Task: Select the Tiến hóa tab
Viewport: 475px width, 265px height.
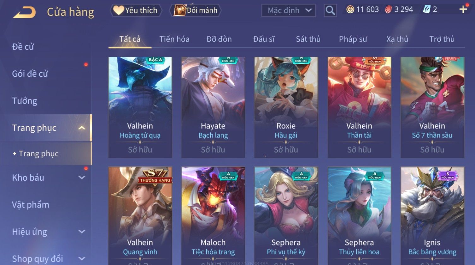Action: click(x=174, y=39)
